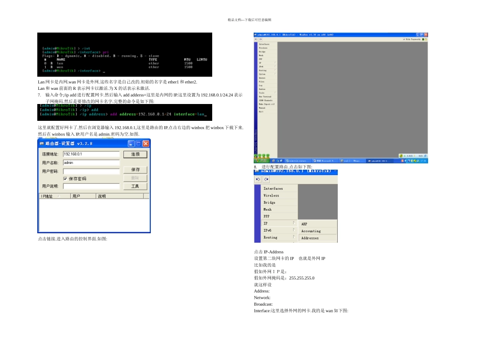Open Wireless in the cropped WinBox menu
499x353 pixels.
tap(279, 195)
